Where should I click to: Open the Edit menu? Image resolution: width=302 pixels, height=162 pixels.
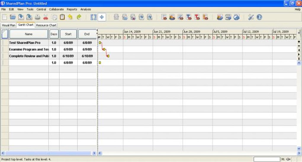coord(11,9)
